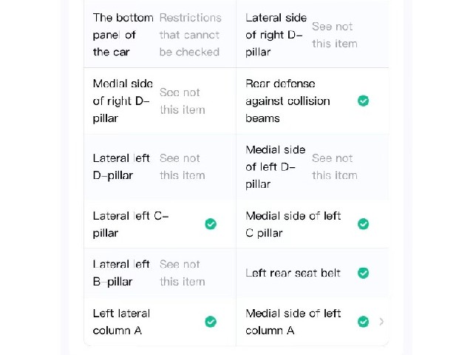473x355 pixels.
Task: Select Lateral side of right D-pillar item
Action: pos(276,35)
